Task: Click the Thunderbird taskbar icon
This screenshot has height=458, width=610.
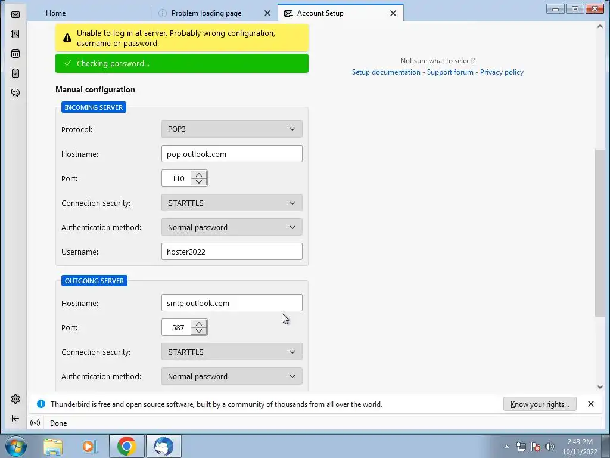Action: 163,446
